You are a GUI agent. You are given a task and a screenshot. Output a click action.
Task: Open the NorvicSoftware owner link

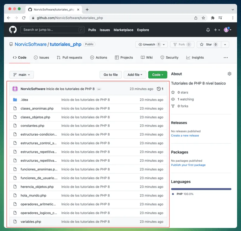tap(31, 44)
